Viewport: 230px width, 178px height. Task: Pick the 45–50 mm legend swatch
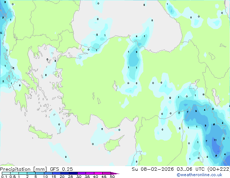tap(107, 173)
